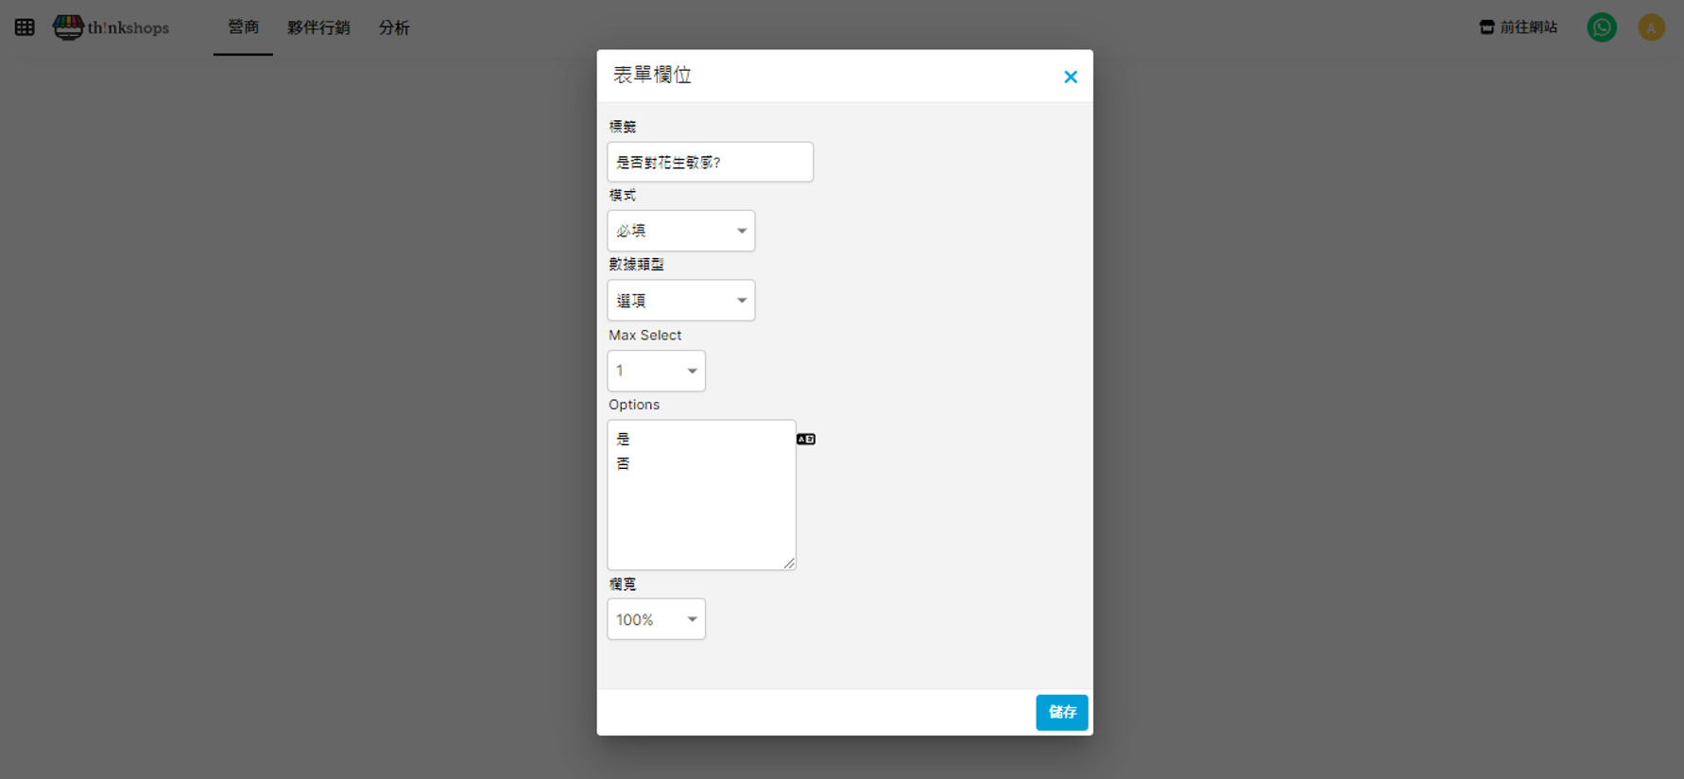Screen dimensions: 1684x779
Task: Select the 分析 tab
Action: coord(394,27)
